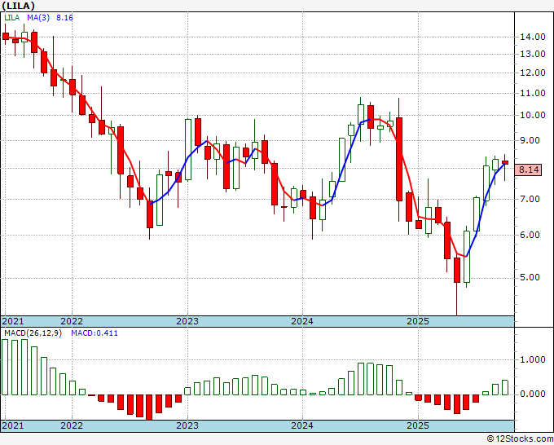Image resolution: width=554 pixels, height=445 pixels.
Task: Click the MACD(26,12,9) indicator label
Action: [33, 333]
